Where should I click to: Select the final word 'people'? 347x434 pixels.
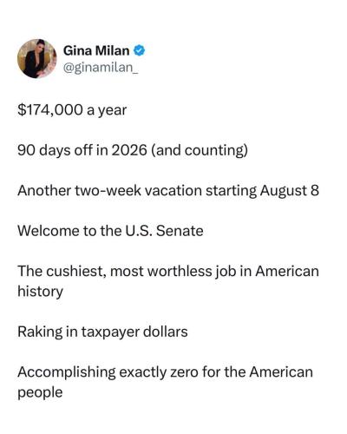point(40,393)
